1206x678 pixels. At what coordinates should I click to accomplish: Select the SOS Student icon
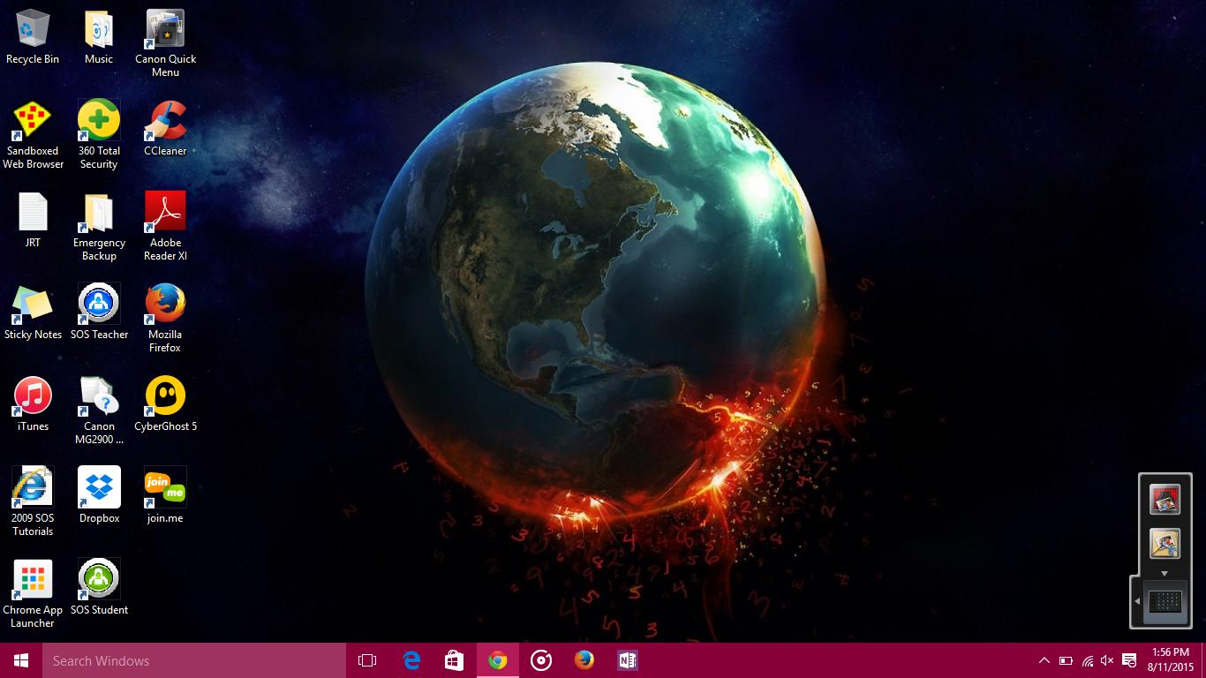click(99, 588)
